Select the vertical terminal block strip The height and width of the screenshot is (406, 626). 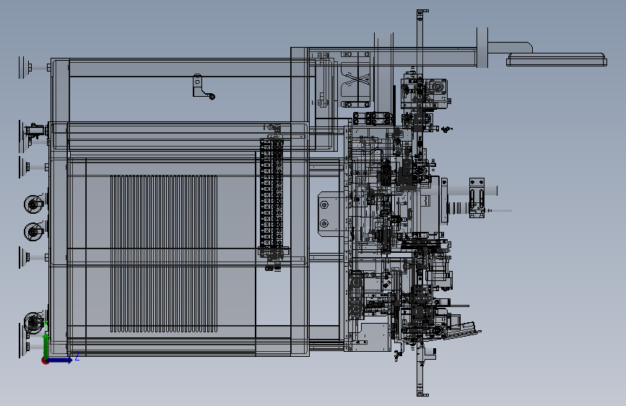click(272, 194)
